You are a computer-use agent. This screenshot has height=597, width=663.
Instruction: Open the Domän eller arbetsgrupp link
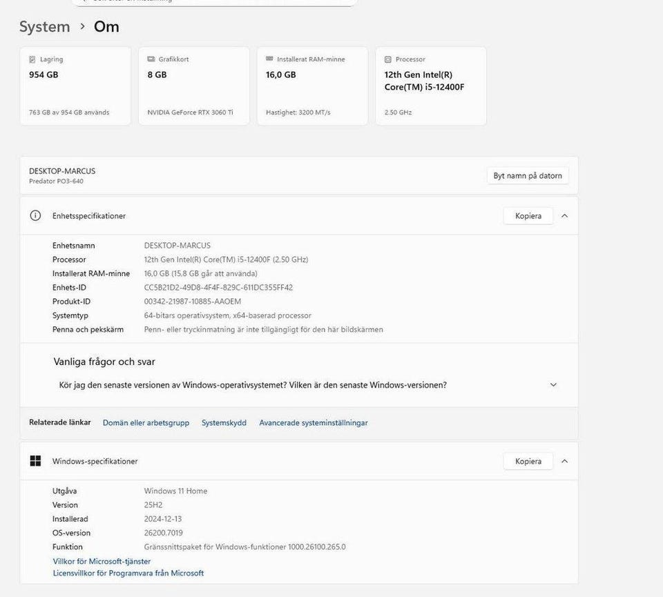pyautogui.click(x=146, y=422)
